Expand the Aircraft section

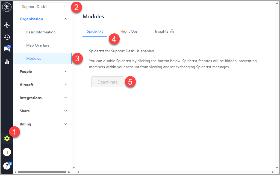click(x=43, y=85)
